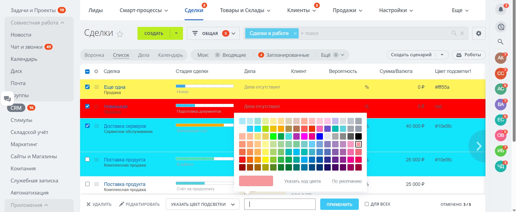Click the next arrow on right edge

pos(479,146)
